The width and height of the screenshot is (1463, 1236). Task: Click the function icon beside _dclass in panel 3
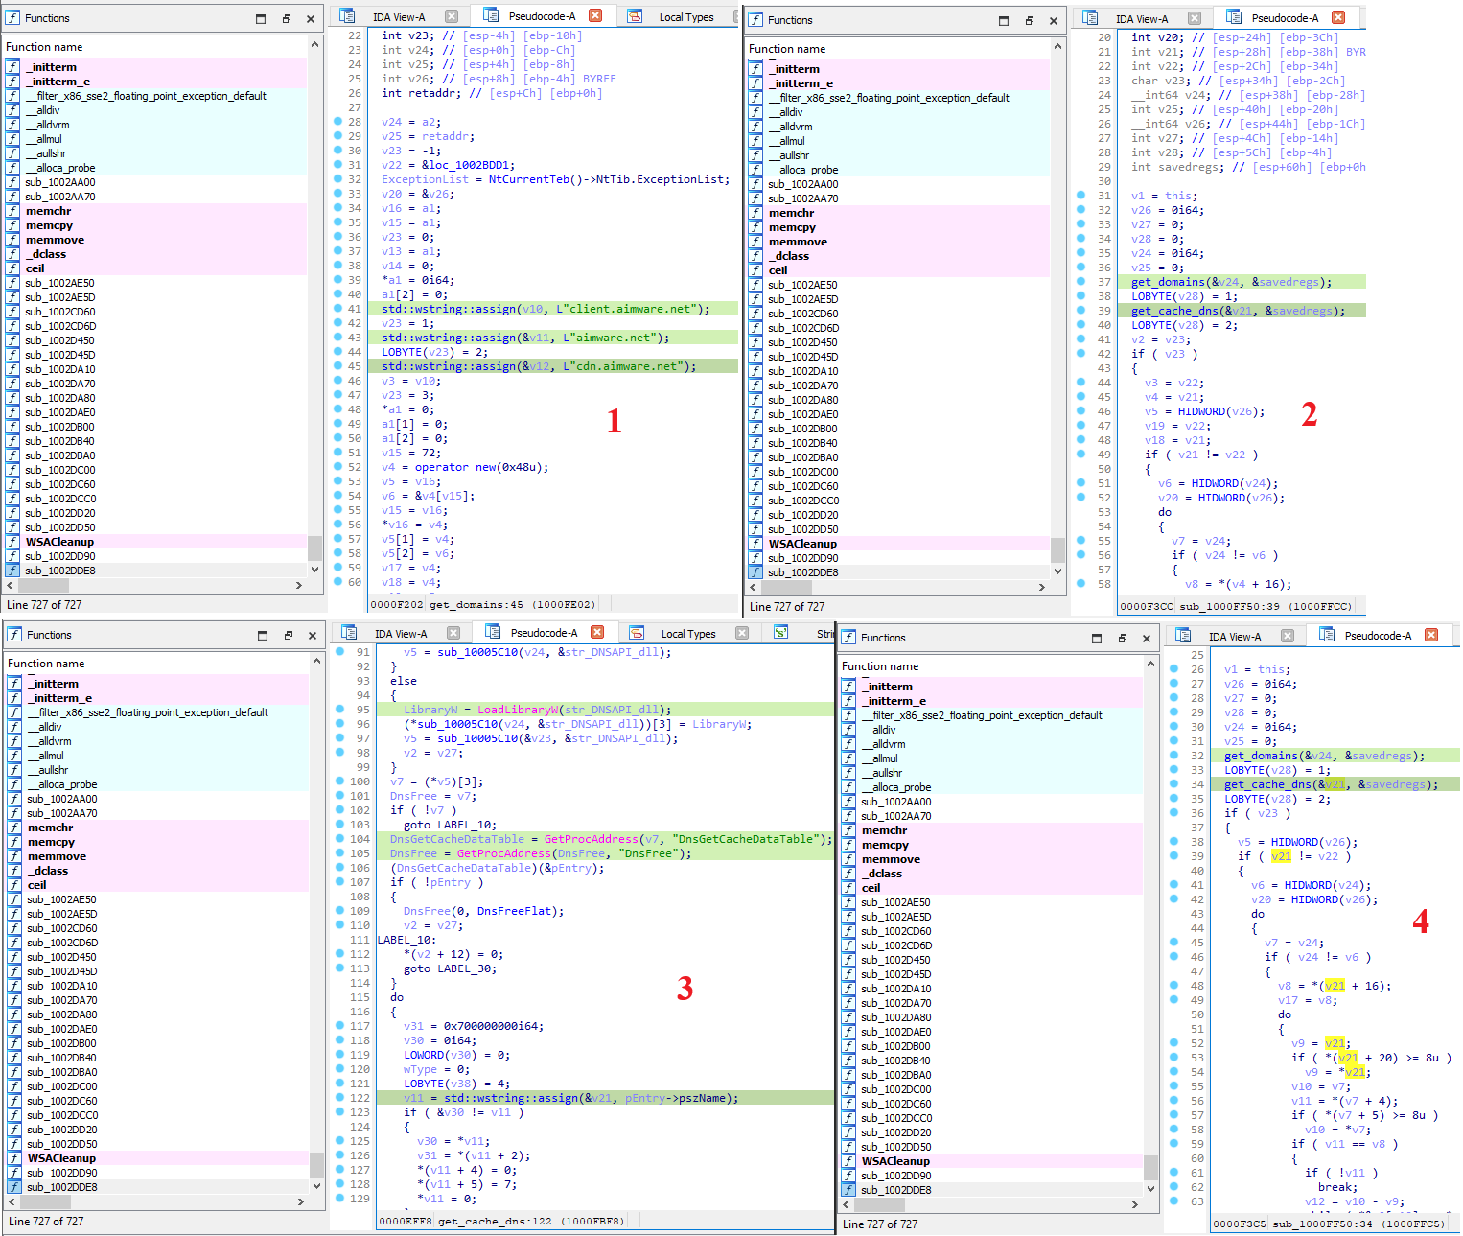point(15,871)
